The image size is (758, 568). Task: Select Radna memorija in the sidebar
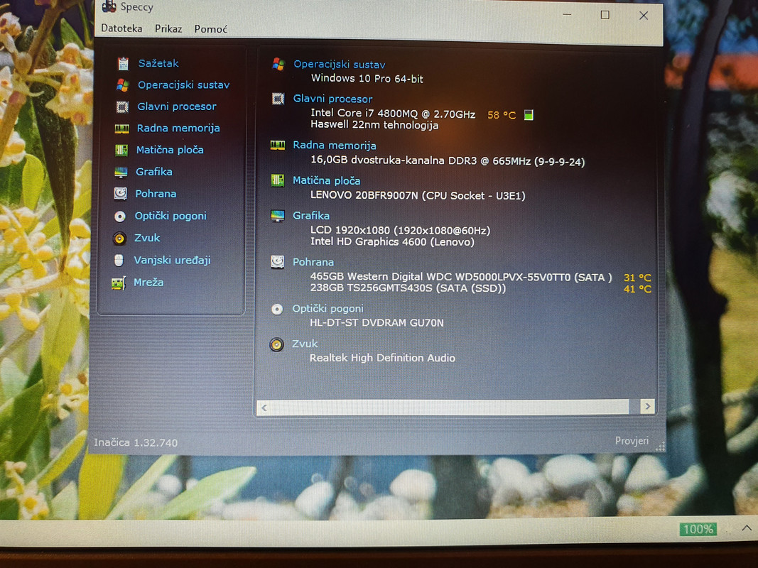coord(178,128)
